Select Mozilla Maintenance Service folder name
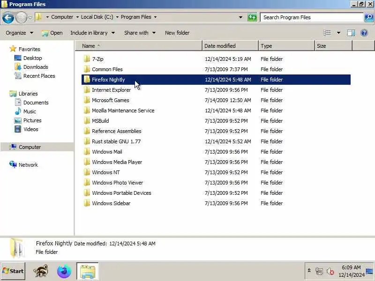Viewport: 375px width, 281px height. (x=123, y=111)
